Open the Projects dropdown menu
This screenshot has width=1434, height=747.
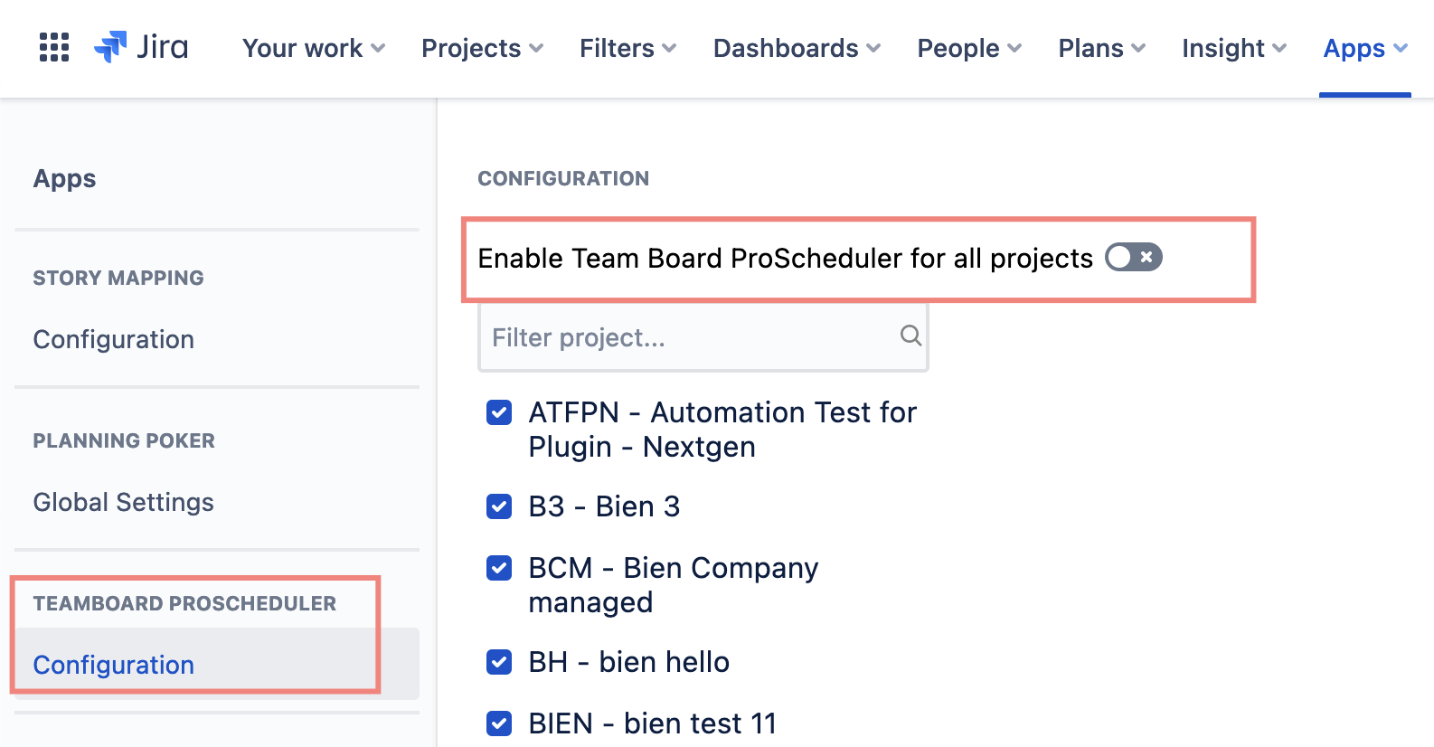click(482, 48)
